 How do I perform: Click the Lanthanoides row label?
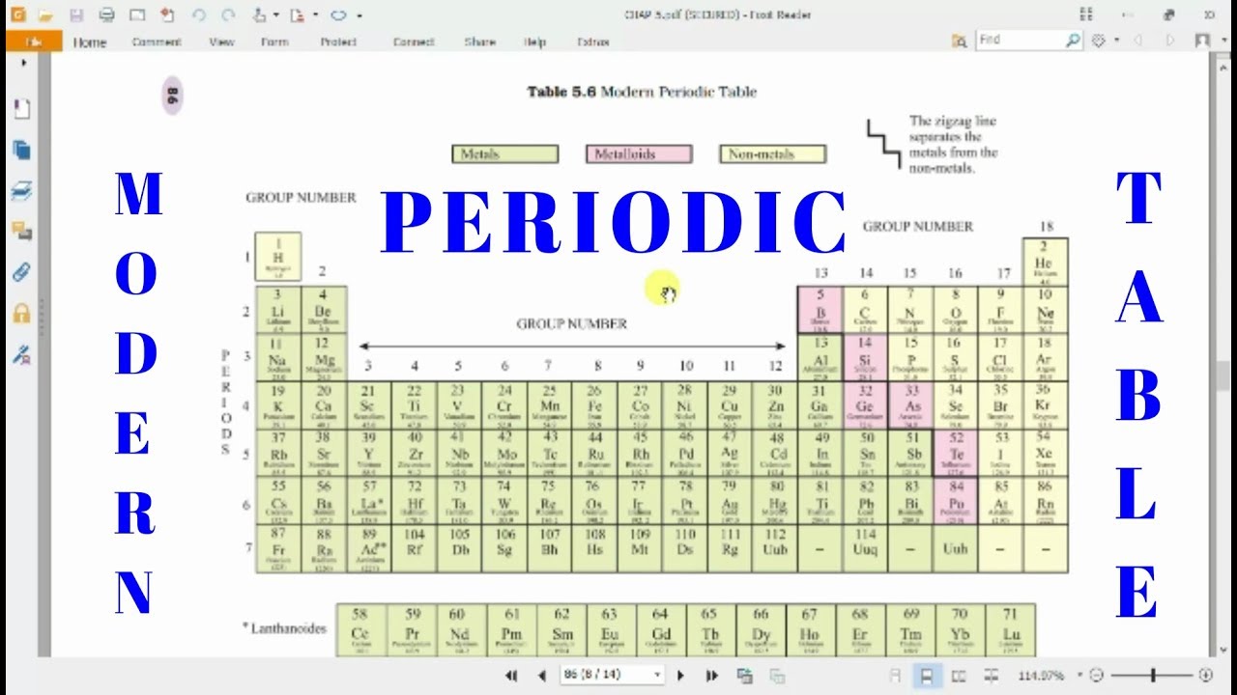pyautogui.click(x=284, y=628)
